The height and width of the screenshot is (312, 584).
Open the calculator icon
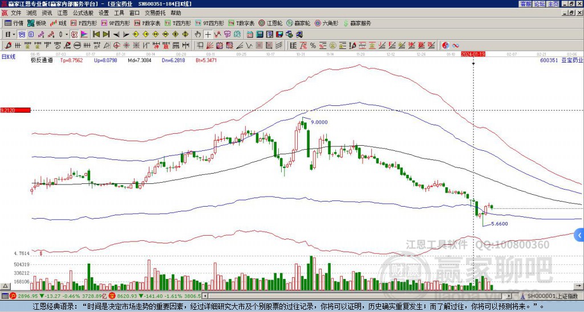pyautogui.click(x=259, y=34)
